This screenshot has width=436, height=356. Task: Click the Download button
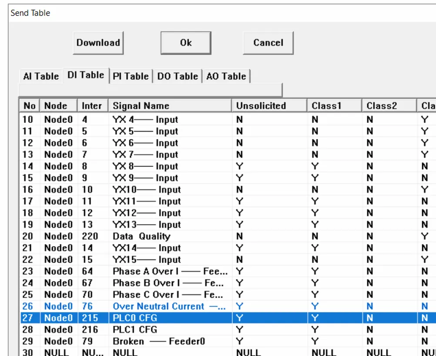point(98,43)
